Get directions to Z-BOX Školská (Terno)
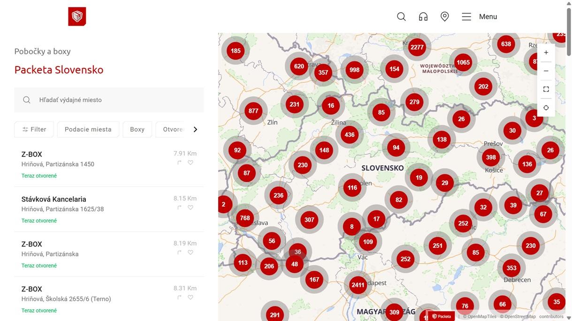572x321 pixels. coord(179,298)
